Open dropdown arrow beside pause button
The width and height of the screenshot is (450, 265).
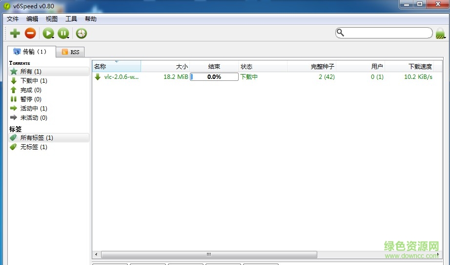click(68, 38)
